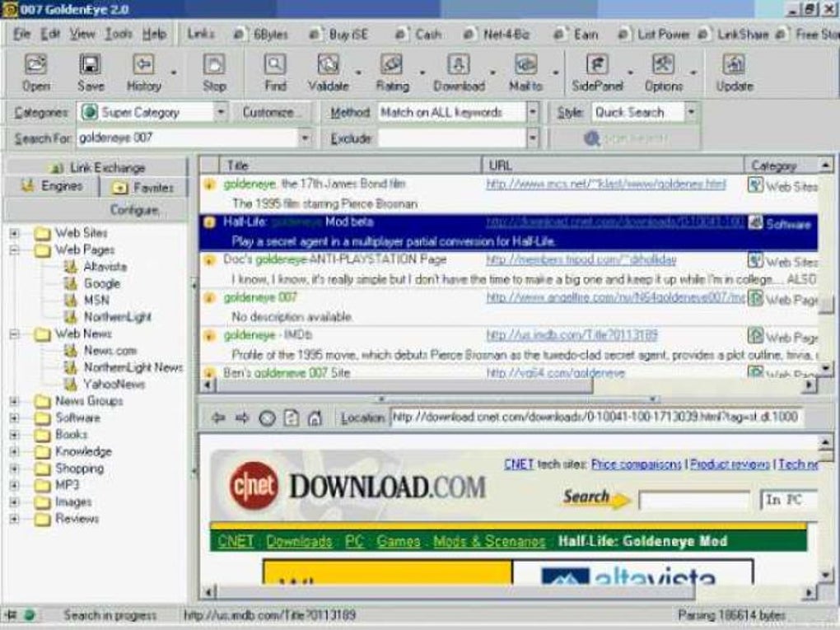Open the File menu

(22, 35)
